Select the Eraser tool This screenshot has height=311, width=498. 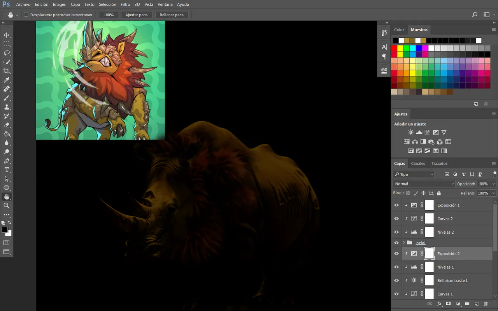click(7, 125)
